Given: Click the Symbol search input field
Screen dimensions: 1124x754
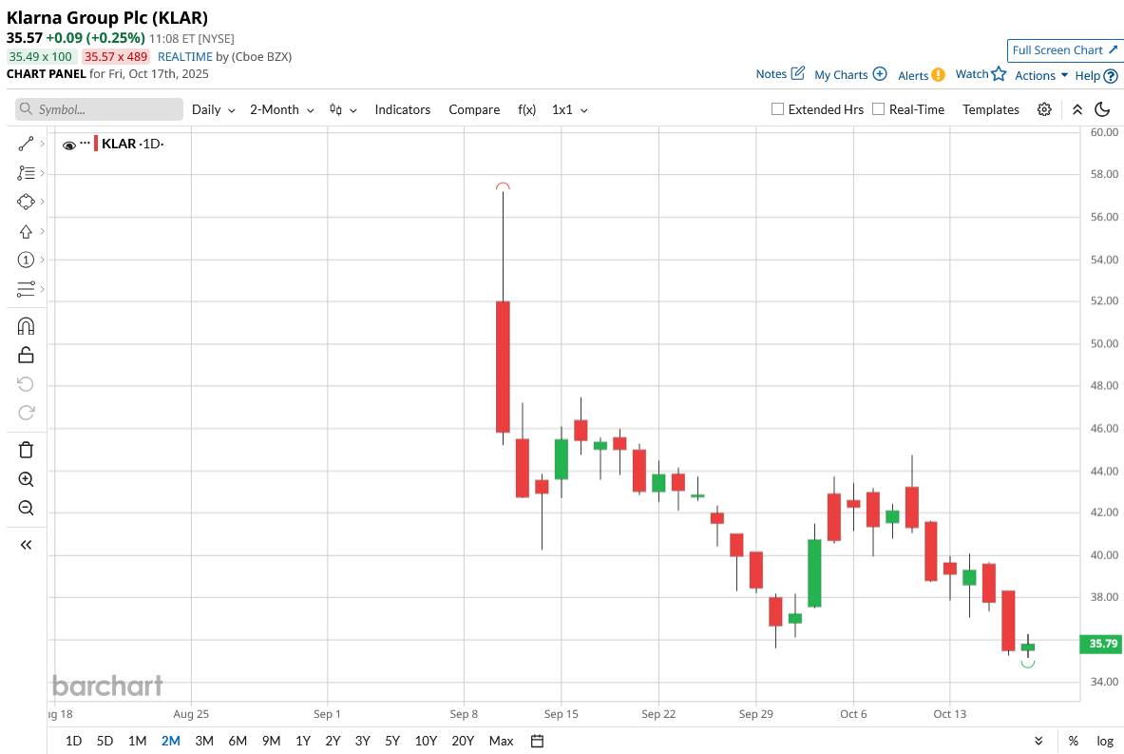Looking at the screenshot, I should tap(99, 109).
